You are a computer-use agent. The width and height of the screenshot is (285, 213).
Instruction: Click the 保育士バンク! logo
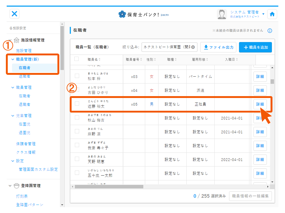point(143,14)
